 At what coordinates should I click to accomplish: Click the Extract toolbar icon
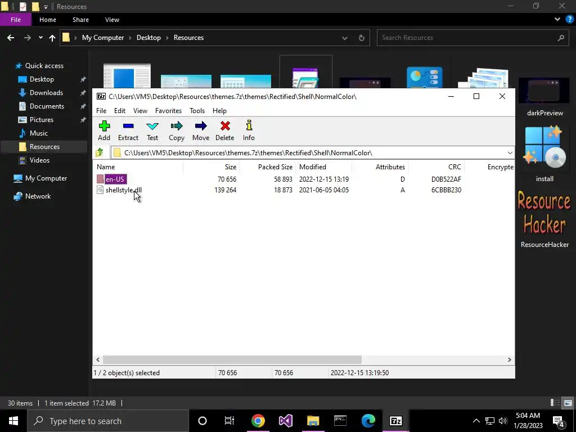click(x=128, y=130)
